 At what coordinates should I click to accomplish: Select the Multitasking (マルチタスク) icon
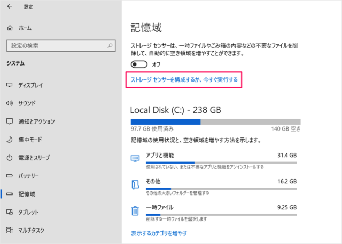10,230
